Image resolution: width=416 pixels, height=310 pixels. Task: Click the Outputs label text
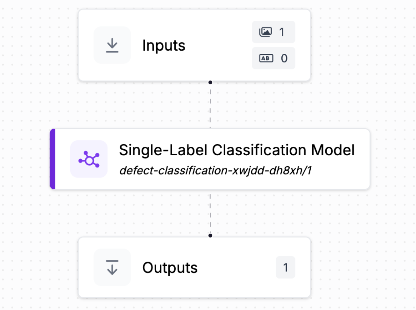(170, 268)
